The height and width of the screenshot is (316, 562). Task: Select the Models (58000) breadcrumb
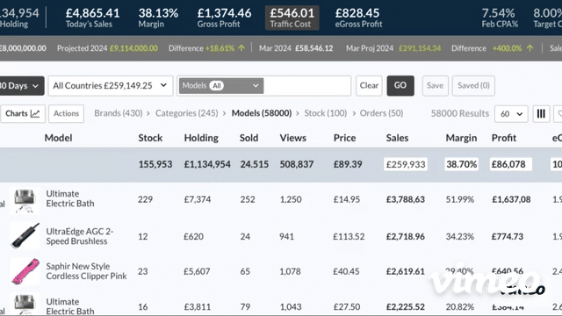[262, 113]
